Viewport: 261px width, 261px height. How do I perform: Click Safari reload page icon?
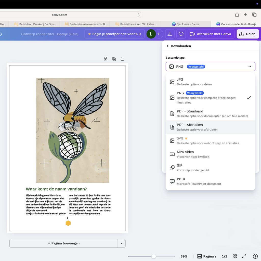pyautogui.click(x=138, y=15)
